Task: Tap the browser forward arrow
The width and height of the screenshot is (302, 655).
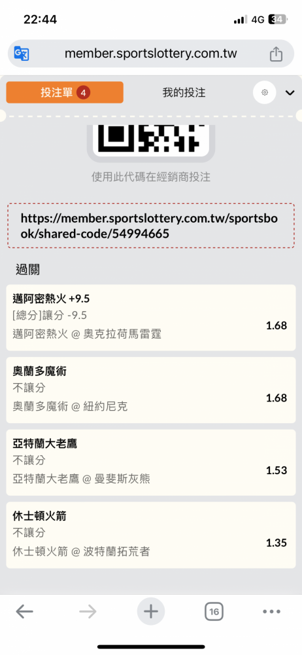Action: [x=88, y=612]
